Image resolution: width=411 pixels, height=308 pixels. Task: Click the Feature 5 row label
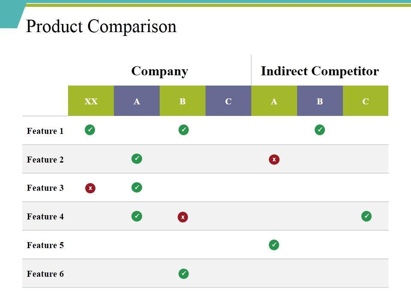45,245
